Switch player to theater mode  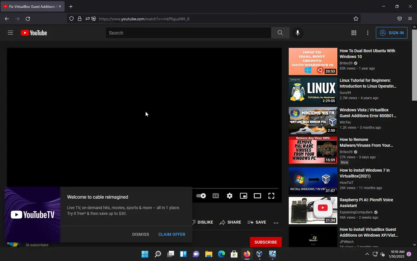[x=257, y=196]
